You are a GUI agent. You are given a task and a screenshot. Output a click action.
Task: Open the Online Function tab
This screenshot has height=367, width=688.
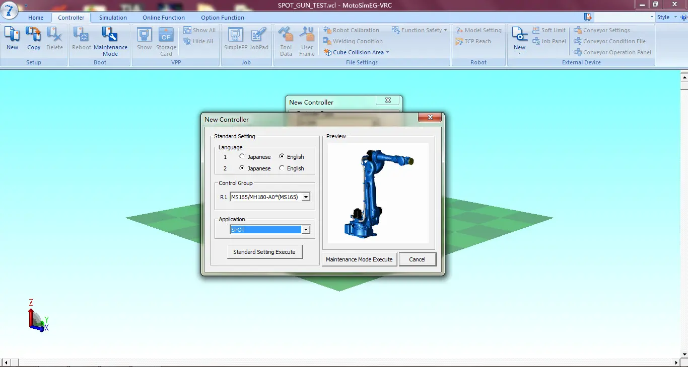[x=164, y=18]
